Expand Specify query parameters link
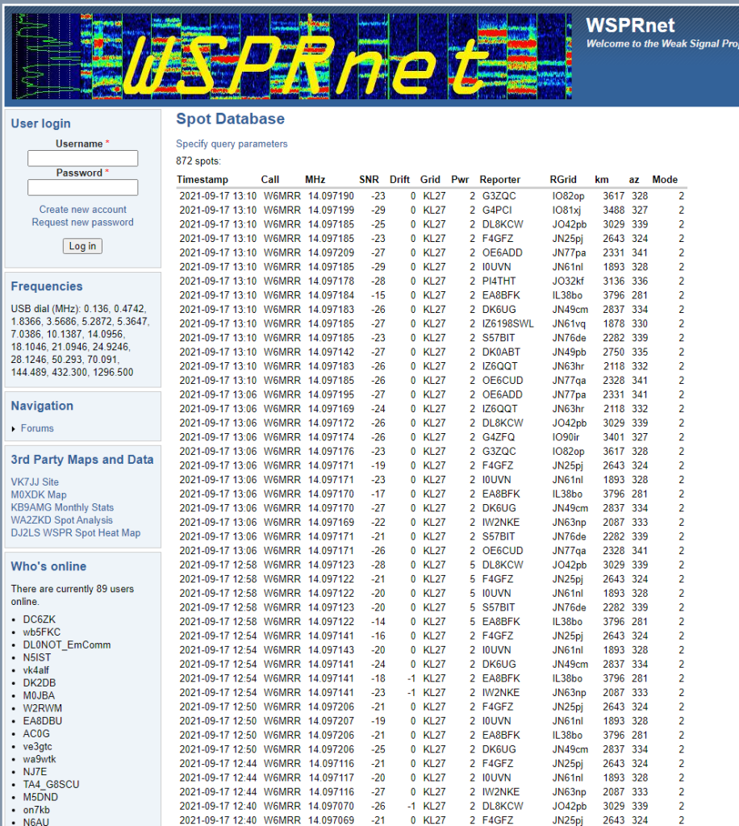This screenshot has width=739, height=826. coord(232,144)
